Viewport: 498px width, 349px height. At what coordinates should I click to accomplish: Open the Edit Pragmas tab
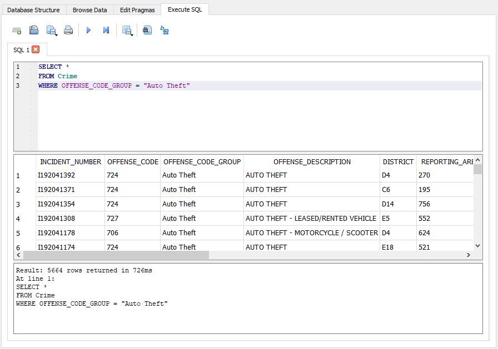click(x=137, y=10)
